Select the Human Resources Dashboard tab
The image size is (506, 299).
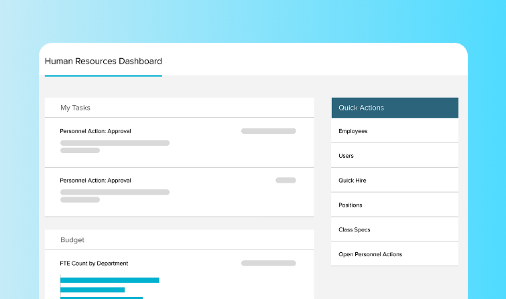[103, 62]
